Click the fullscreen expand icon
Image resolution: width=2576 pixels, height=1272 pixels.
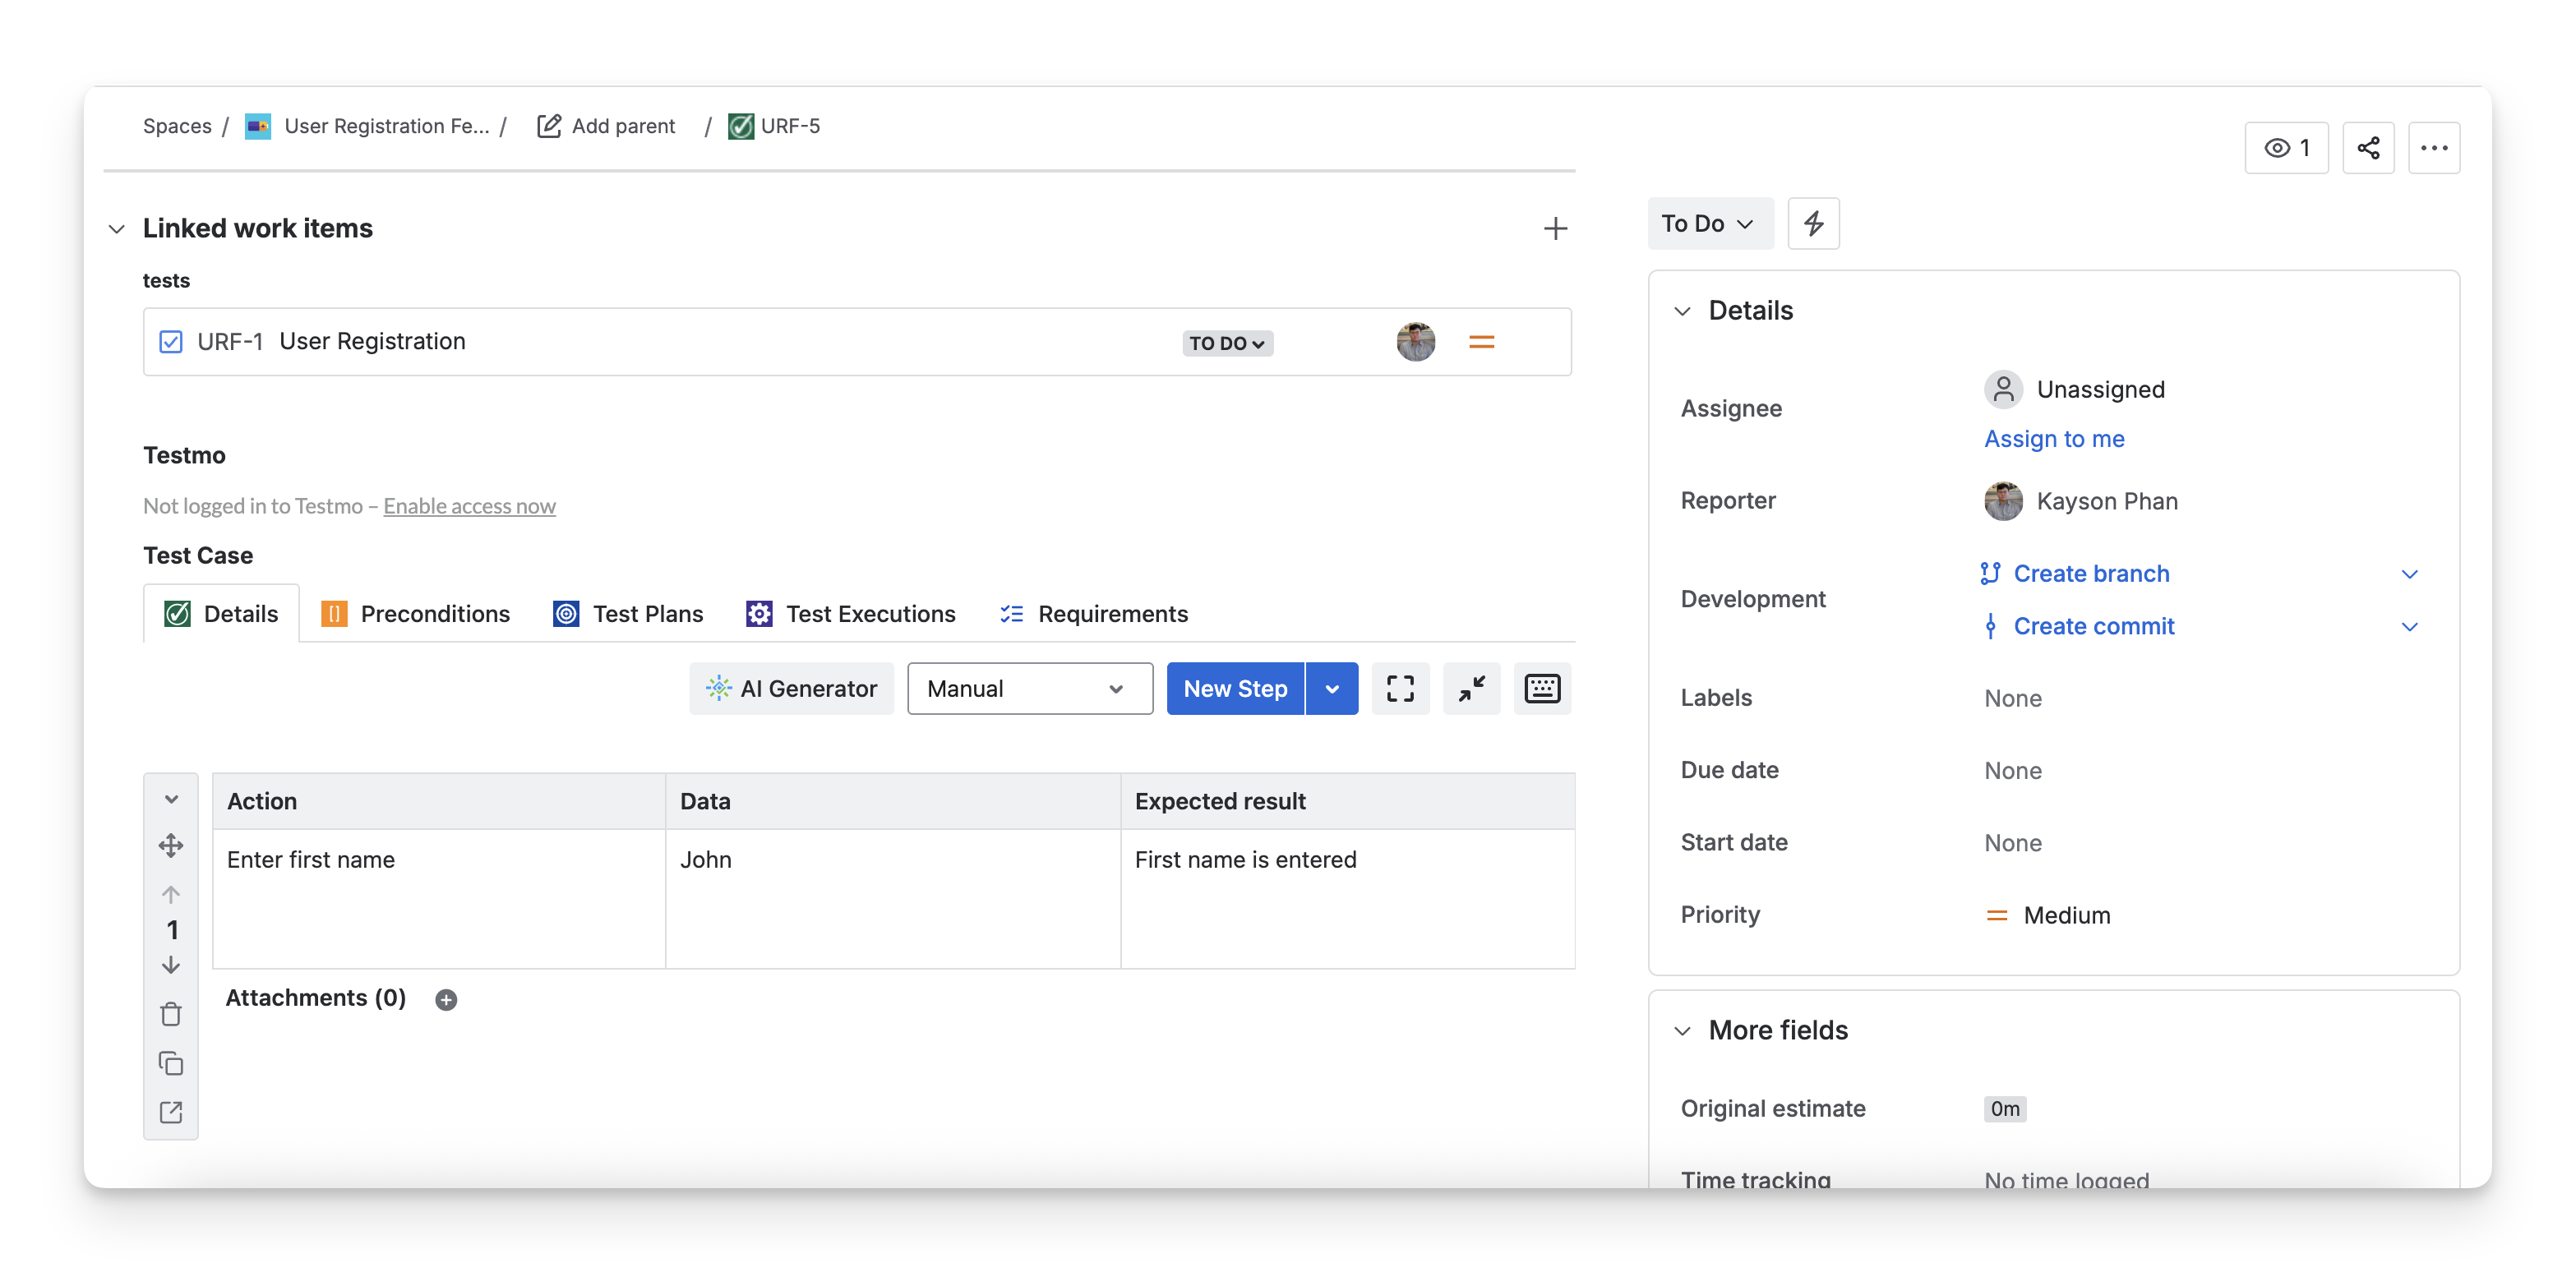point(1400,688)
